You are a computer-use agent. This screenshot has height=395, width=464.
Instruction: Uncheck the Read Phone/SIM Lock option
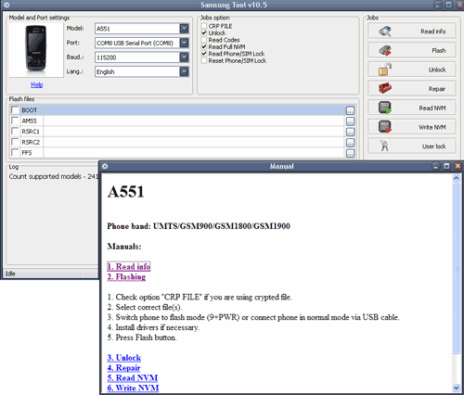[204, 54]
